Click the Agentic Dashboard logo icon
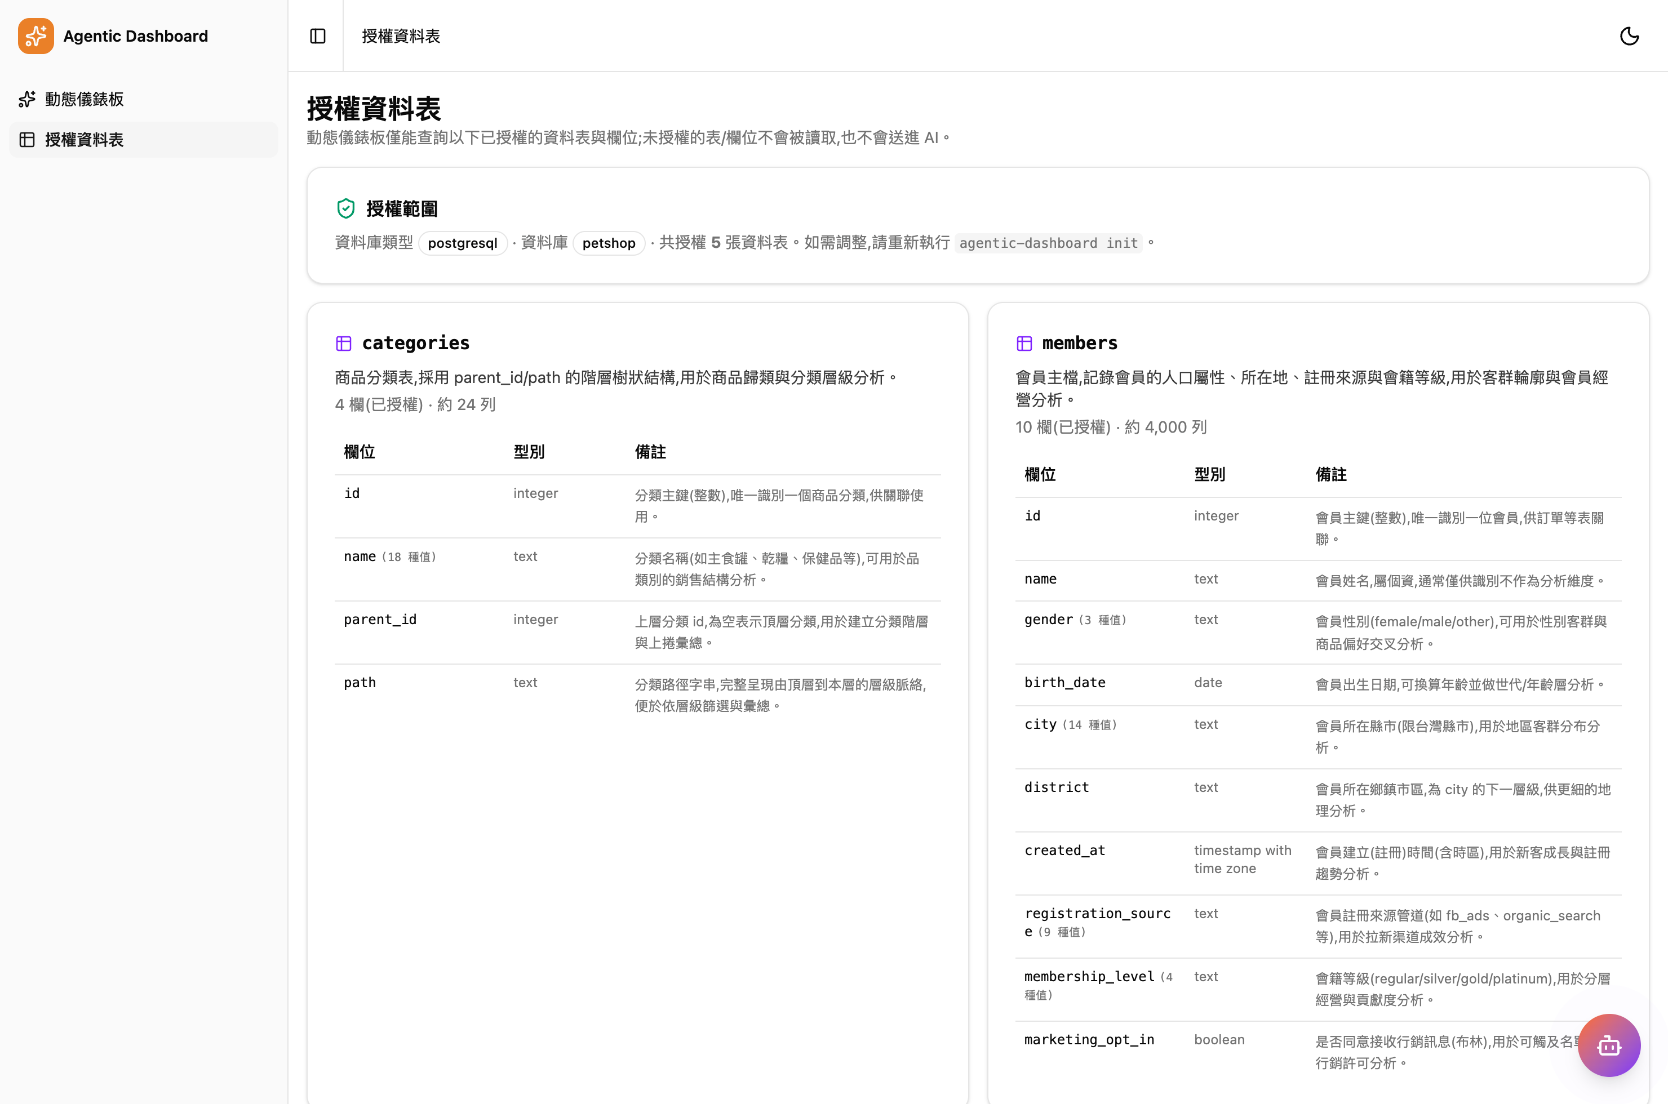1668x1104 pixels. click(x=36, y=36)
